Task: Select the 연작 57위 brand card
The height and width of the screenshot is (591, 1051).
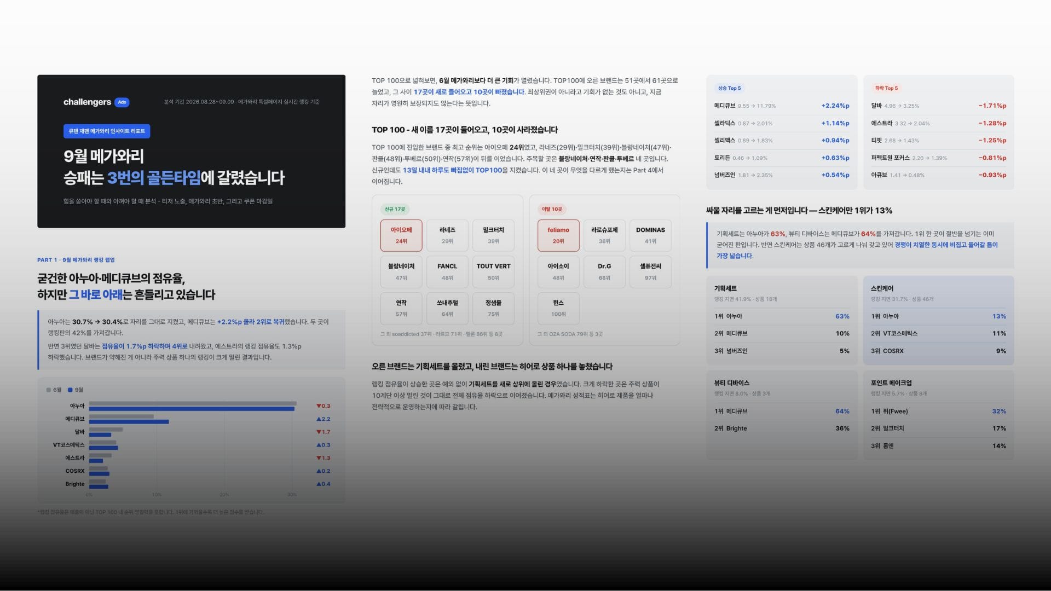Action: click(401, 308)
